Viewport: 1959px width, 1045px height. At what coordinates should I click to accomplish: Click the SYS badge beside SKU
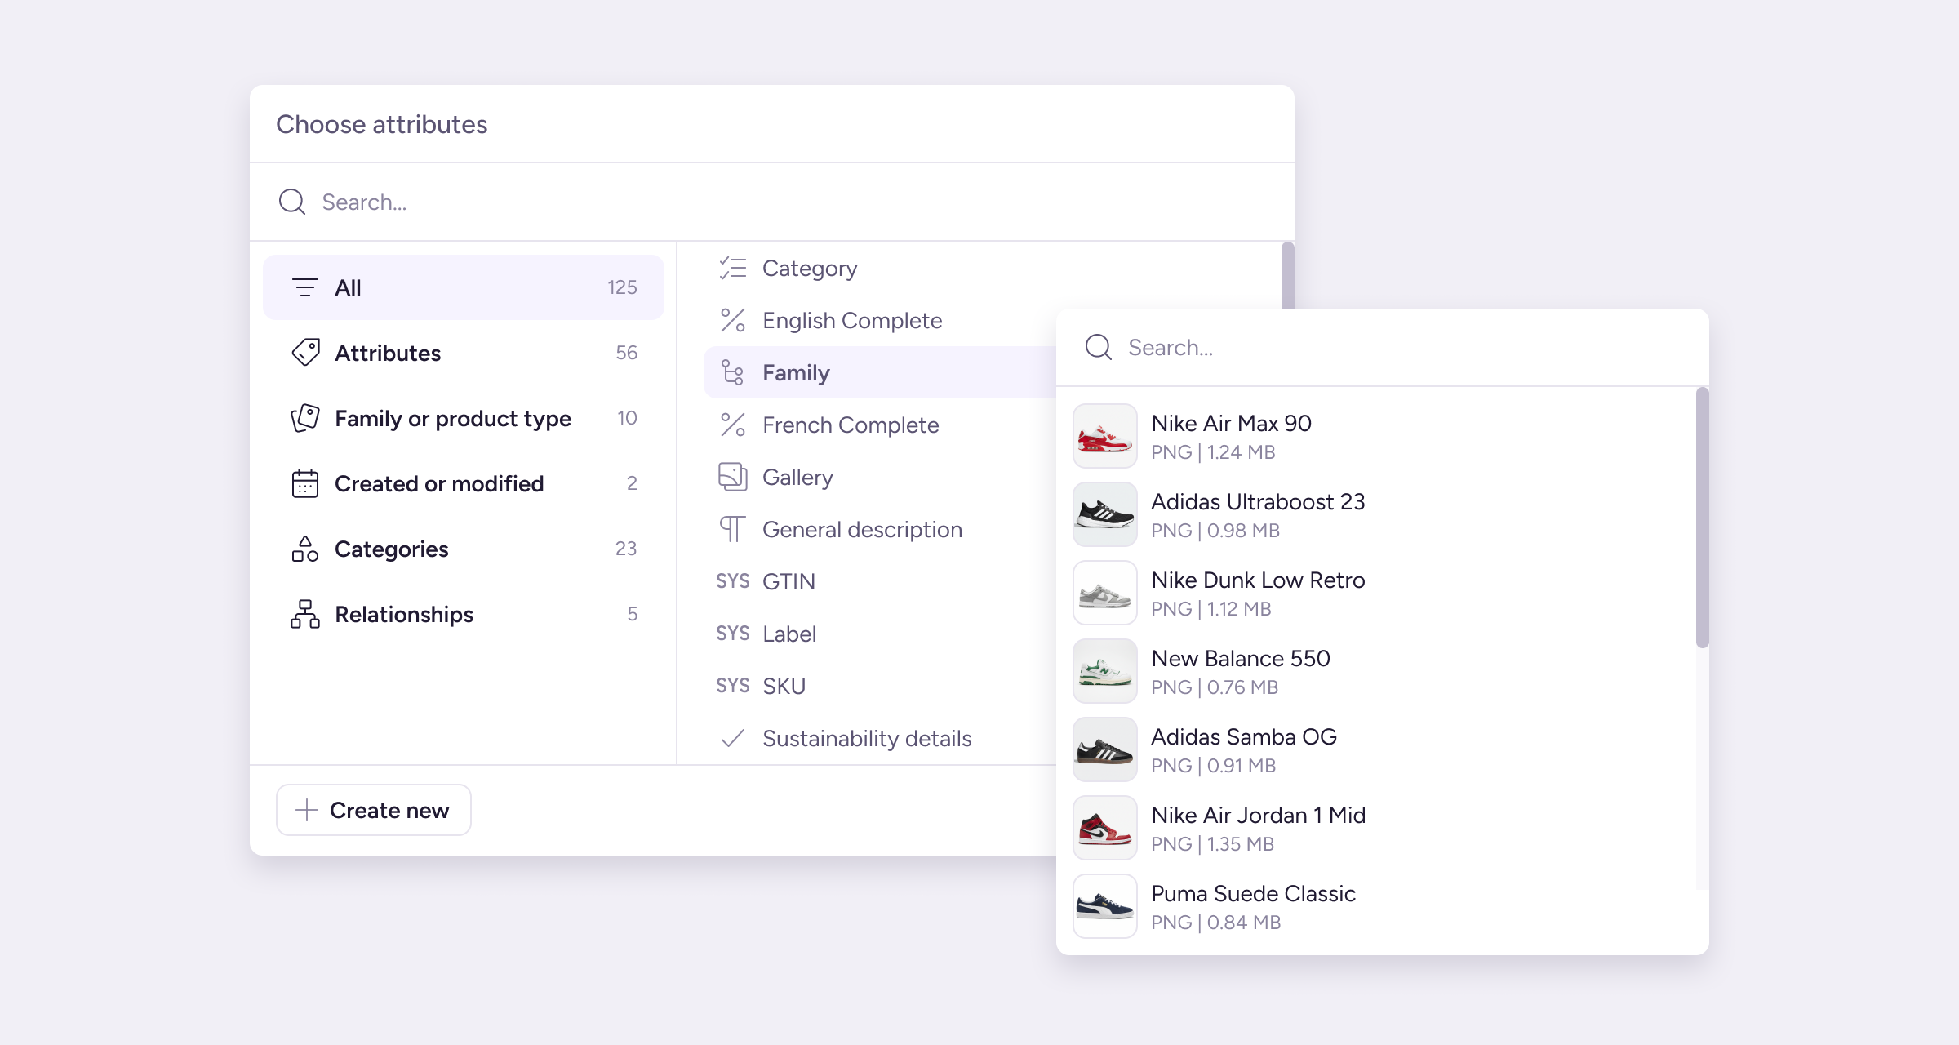pos(733,686)
